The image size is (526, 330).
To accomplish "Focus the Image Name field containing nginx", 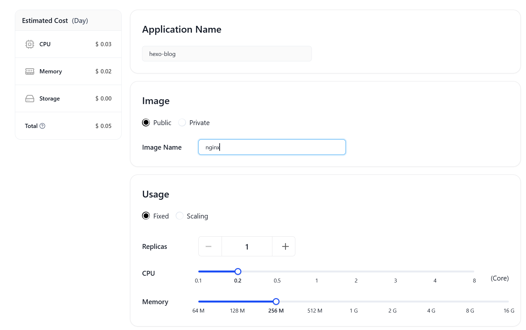I will click(272, 147).
